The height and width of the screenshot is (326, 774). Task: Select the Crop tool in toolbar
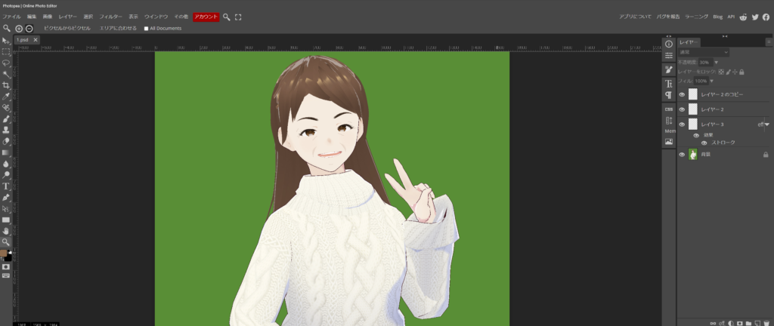(x=6, y=85)
